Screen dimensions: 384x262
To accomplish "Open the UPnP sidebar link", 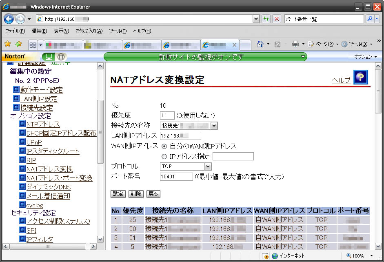I will (x=34, y=142).
